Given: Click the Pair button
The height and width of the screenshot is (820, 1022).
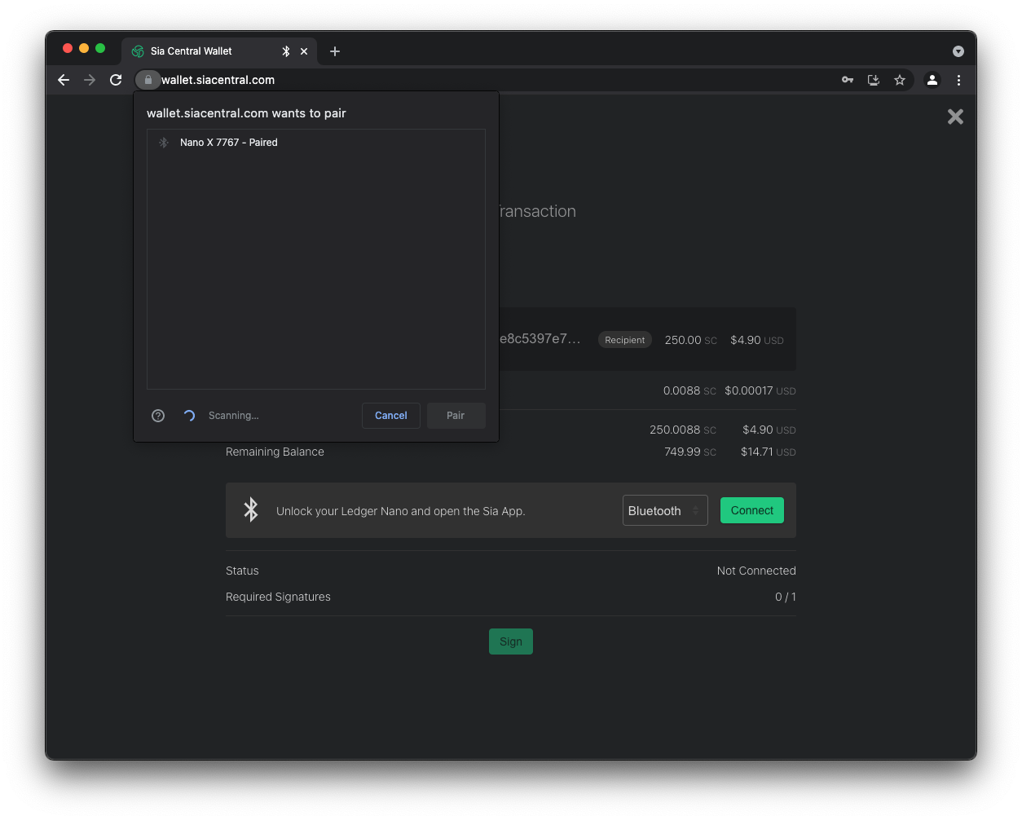Looking at the screenshot, I should tap(456, 416).
